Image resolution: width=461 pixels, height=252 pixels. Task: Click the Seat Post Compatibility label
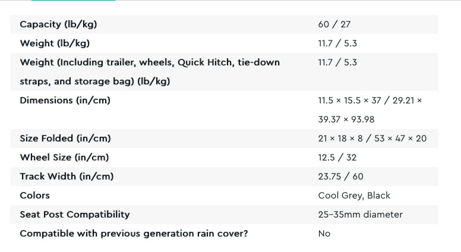[x=74, y=215]
